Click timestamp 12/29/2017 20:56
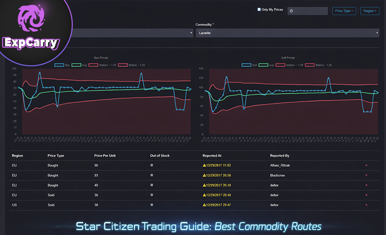The height and width of the screenshot is (235, 386). (x=219, y=175)
